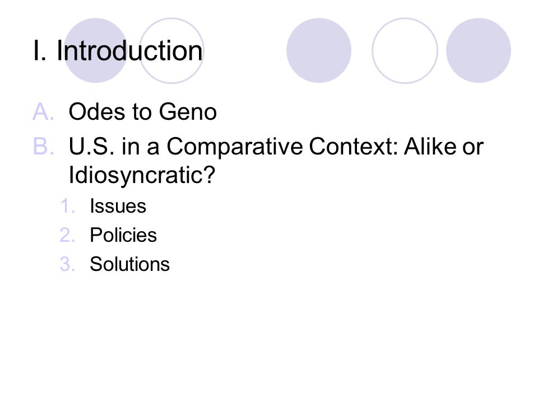
Task: Click the number '3.' list marker
Action: (67, 264)
